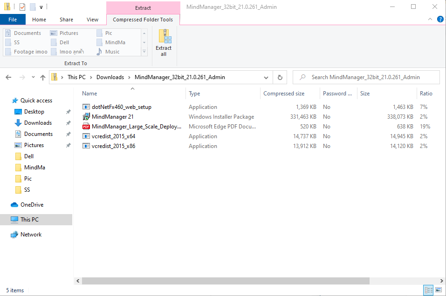
Task: Click the Properties icon in quick access toolbar
Action: (22, 7)
